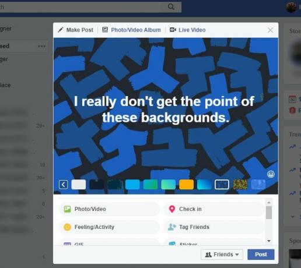Open the Friends audience dropdown

(x=222, y=255)
